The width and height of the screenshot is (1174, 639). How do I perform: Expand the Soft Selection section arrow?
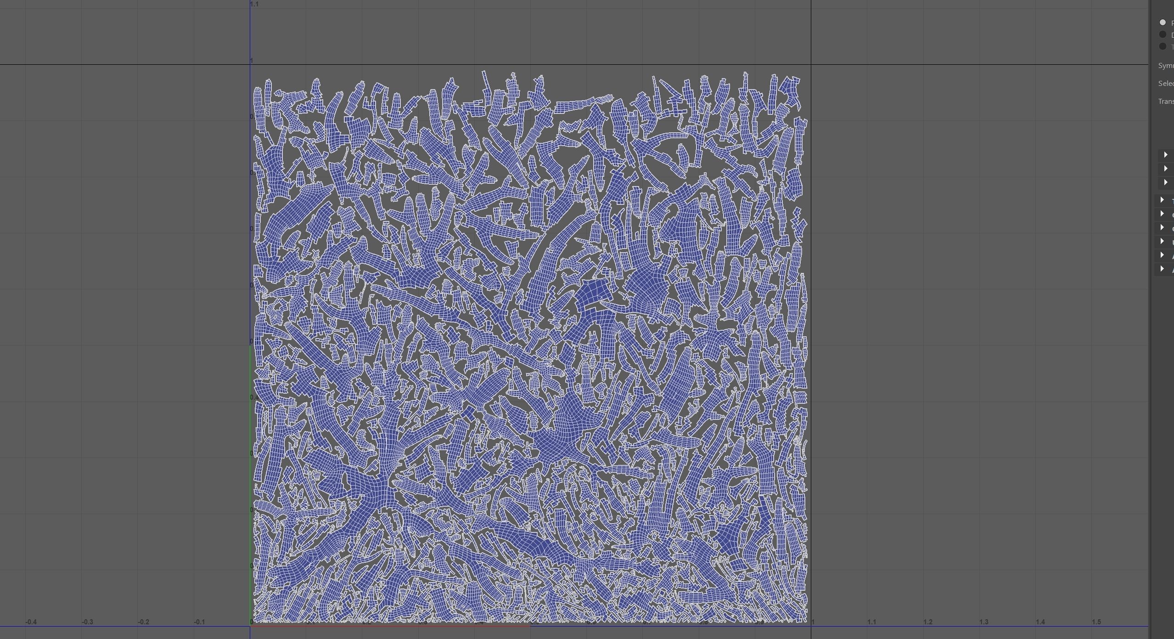tap(1166, 182)
